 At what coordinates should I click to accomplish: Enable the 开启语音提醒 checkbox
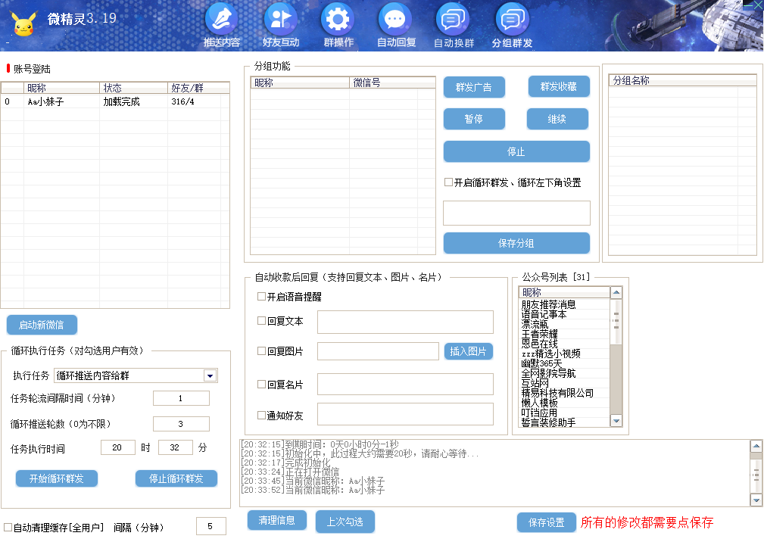(x=261, y=296)
